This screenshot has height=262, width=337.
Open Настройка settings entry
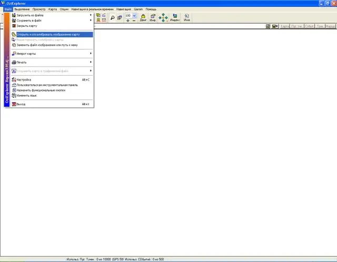(x=52, y=79)
